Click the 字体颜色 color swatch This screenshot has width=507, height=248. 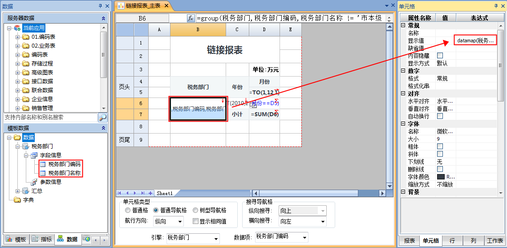click(x=441, y=177)
